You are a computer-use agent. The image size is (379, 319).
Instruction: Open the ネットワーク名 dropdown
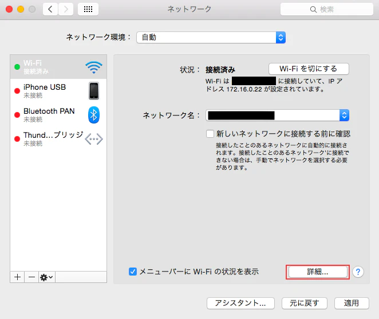pyautogui.click(x=277, y=115)
